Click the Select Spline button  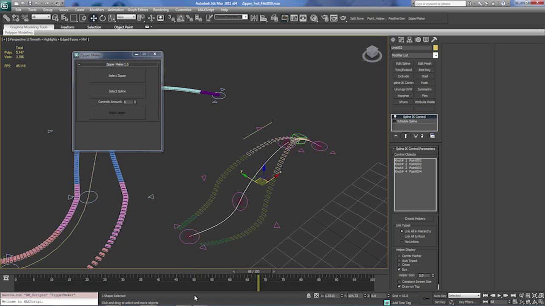[x=117, y=91]
